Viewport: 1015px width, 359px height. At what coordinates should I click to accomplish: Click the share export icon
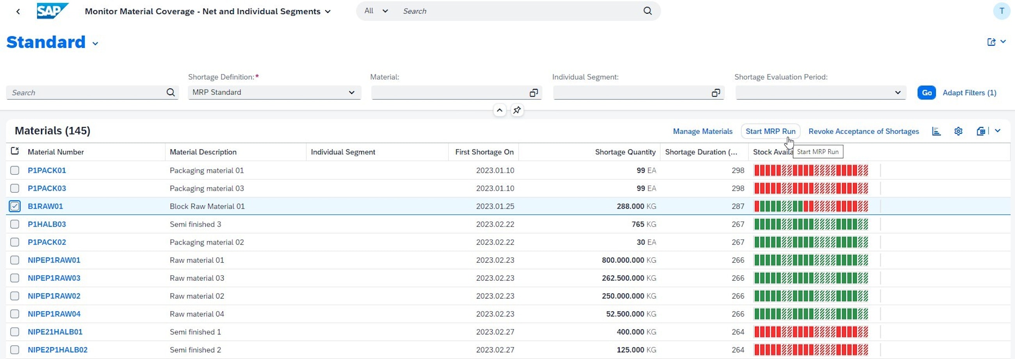pyautogui.click(x=991, y=42)
